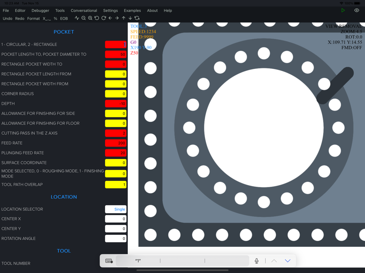
Task: Click the SPEED:1234 overlay text
Action: [x=143, y=32]
